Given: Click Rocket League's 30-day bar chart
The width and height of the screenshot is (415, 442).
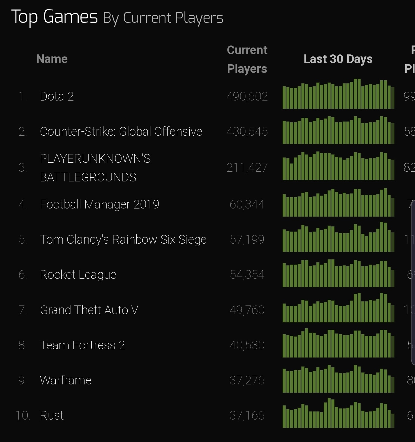Looking at the screenshot, I should (338, 273).
